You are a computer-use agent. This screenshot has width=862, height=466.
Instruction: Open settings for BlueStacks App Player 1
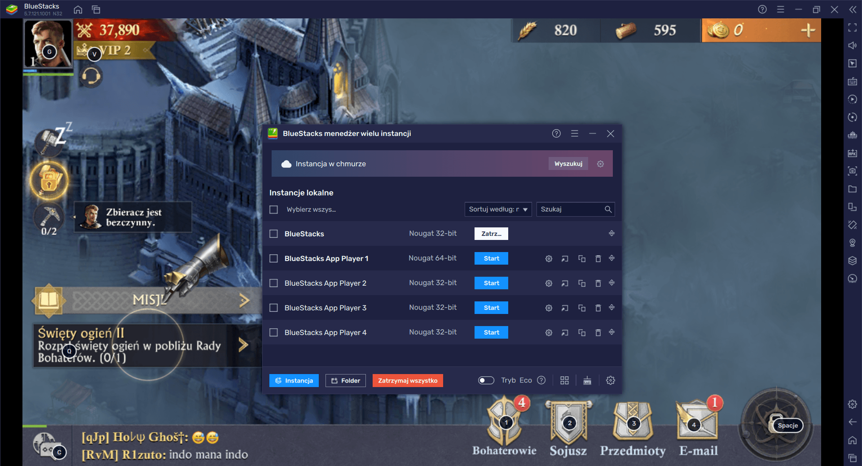pos(549,258)
